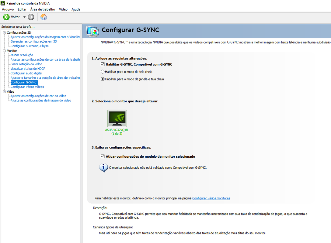
Task: Collapse the Configurações 3D tree node
Action: [4, 33]
